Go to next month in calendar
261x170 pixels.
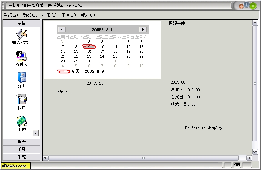(x=143, y=29)
